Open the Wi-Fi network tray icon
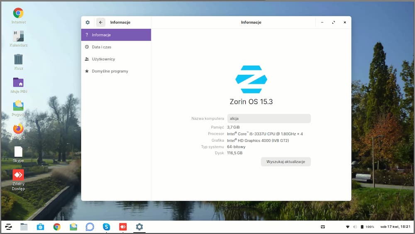The height and width of the screenshot is (234, 415). pos(348,227)
